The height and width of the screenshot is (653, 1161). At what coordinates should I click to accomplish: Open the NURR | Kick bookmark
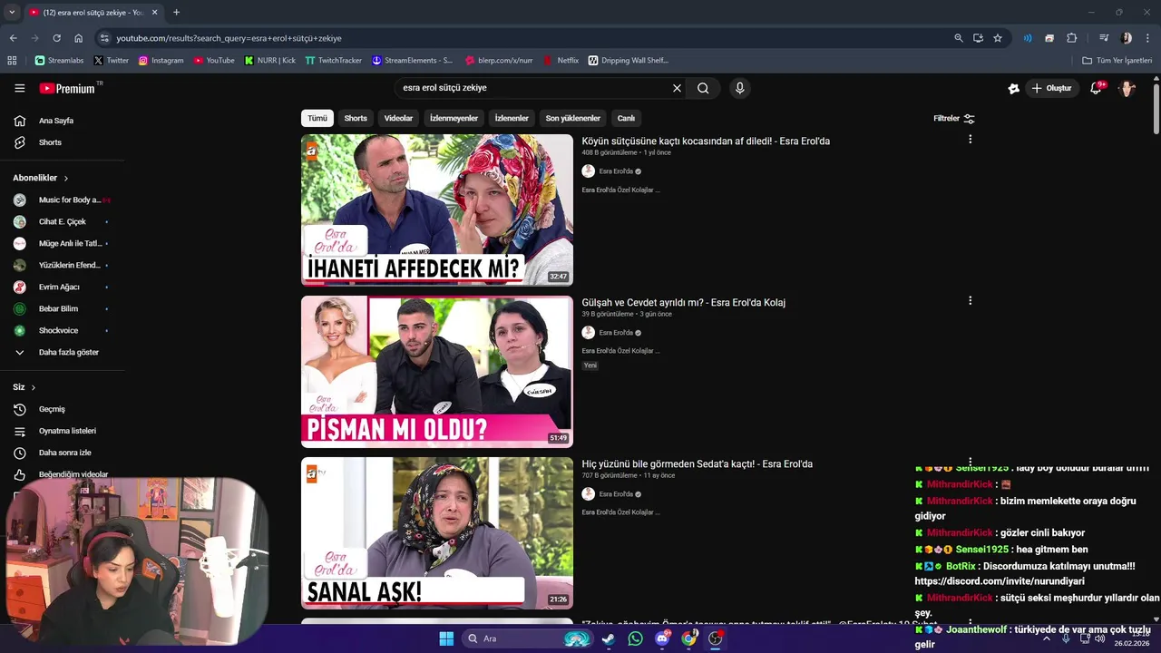pyautogui.click(x=270, y=61)
